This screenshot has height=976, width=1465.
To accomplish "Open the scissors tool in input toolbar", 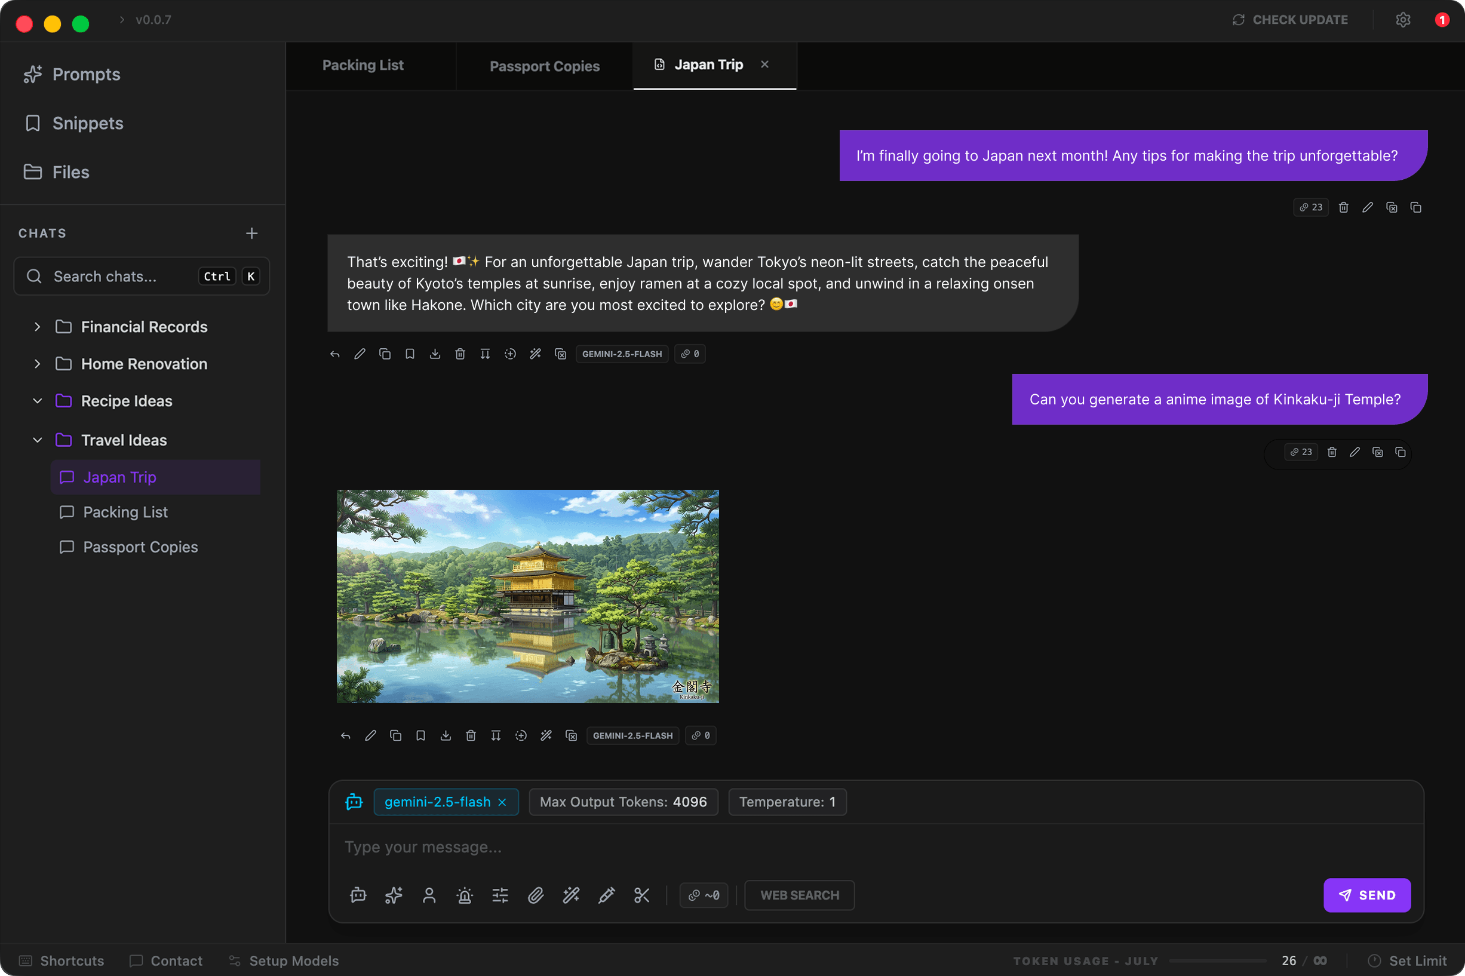I will pos(641,895).
